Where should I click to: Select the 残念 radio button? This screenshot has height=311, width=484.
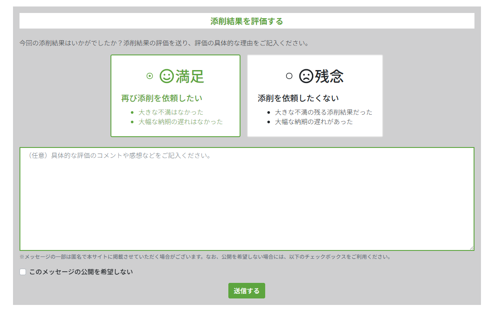(289, 76)
